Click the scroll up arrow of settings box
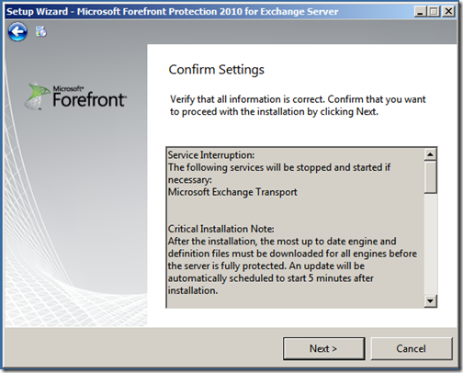This screenshot has height=373, width=463. (x=431, y=154)
